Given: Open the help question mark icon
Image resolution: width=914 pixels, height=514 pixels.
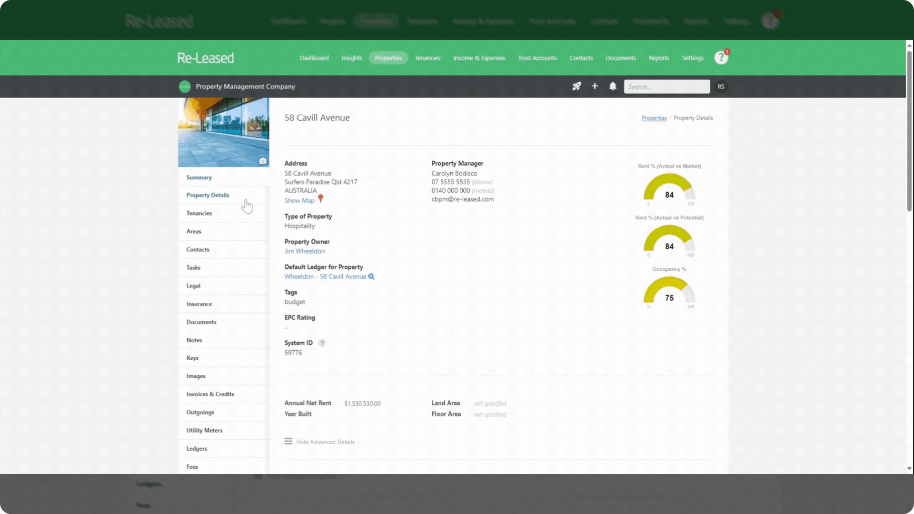Looking at the screenshot, I should 721,58.
